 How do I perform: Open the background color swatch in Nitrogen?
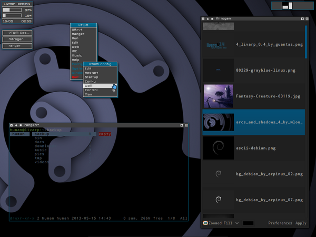[x=248, y=223]
